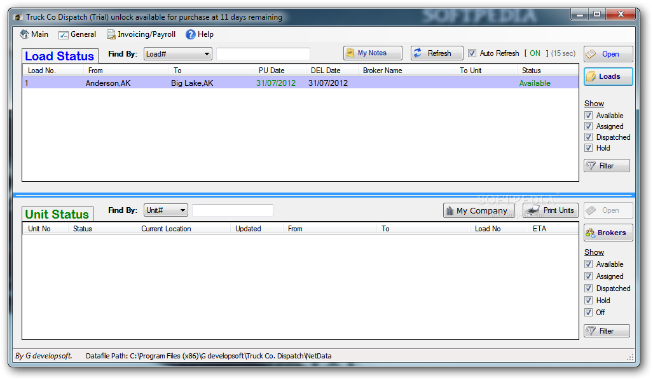Uncheck Assigned in Load Status Show
This screenshot has height=380, width=653.
(588, 126)
